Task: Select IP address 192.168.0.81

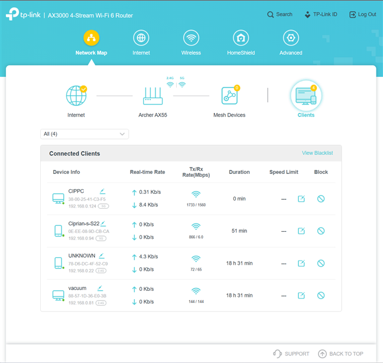Action: coord(81,303)
